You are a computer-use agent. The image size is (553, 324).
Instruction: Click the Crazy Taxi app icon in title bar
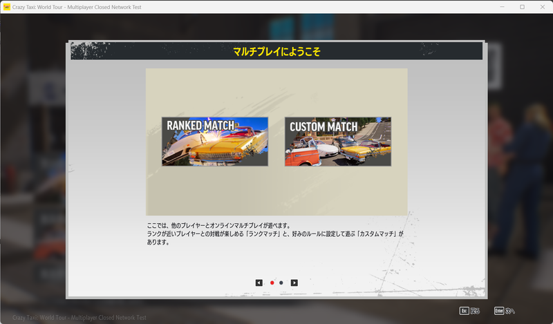pos(7,7)
